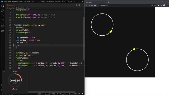This screenshot has width=169, height=95.
Task: Click the 127.0.0.1 address bar
Action: point(124,5)
